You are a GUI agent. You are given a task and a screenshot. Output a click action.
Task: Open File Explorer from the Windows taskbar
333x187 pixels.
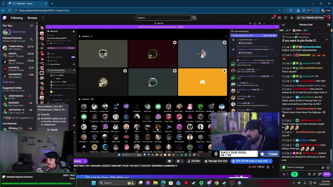155,183
